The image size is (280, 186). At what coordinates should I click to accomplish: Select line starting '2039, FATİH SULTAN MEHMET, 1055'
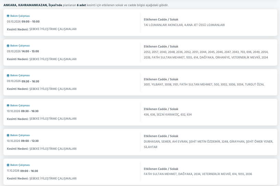[x=206, y=57]
